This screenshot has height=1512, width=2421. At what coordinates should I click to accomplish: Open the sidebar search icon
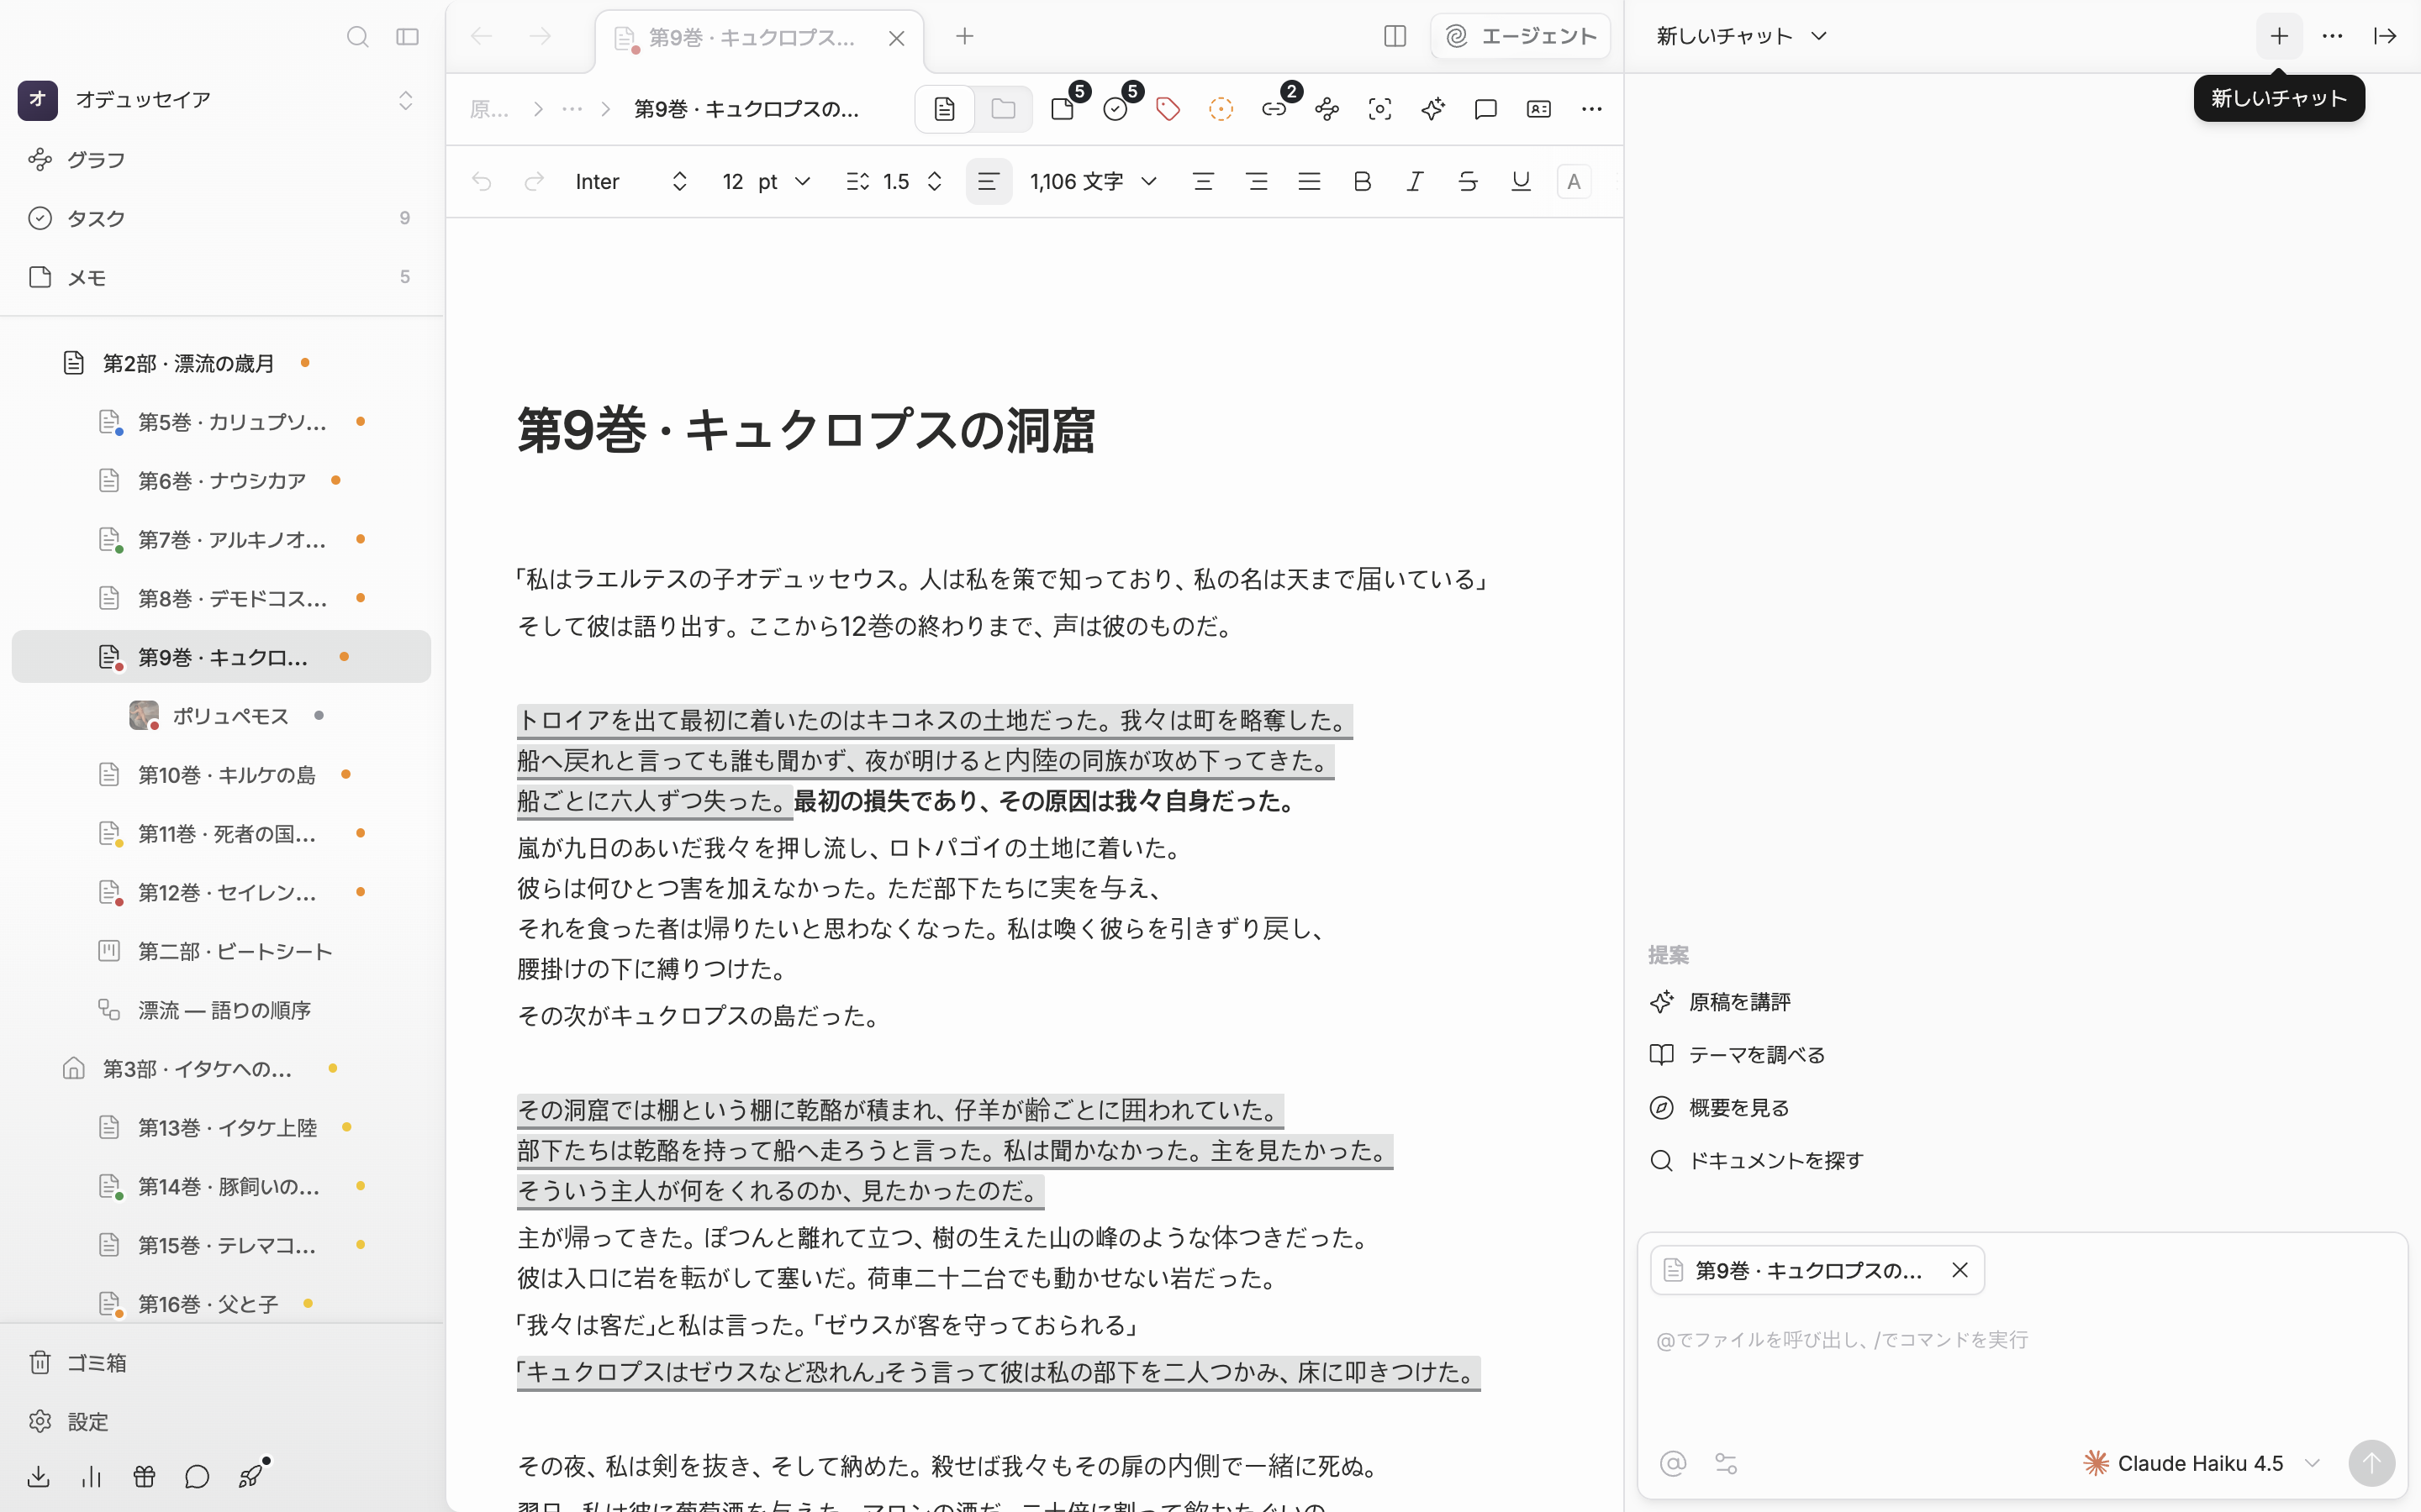point(357,37)
